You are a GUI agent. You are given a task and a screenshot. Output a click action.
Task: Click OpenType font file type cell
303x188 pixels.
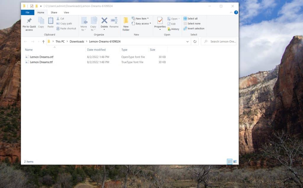click(x=133, y=57)
